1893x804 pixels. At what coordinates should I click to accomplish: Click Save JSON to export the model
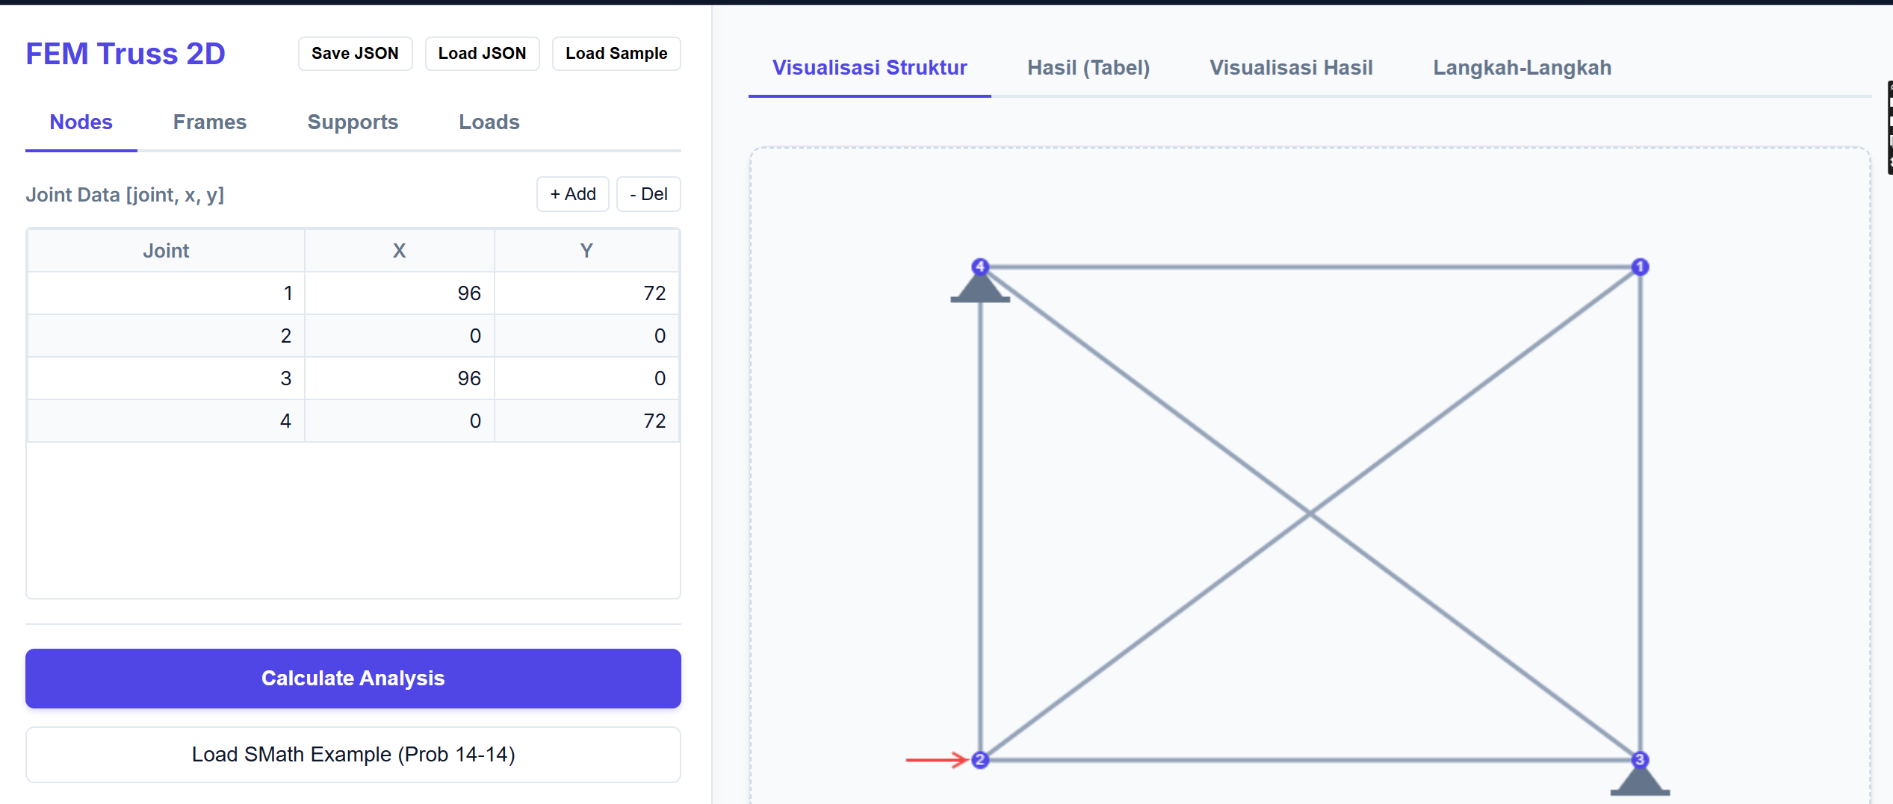pos(355,53)
